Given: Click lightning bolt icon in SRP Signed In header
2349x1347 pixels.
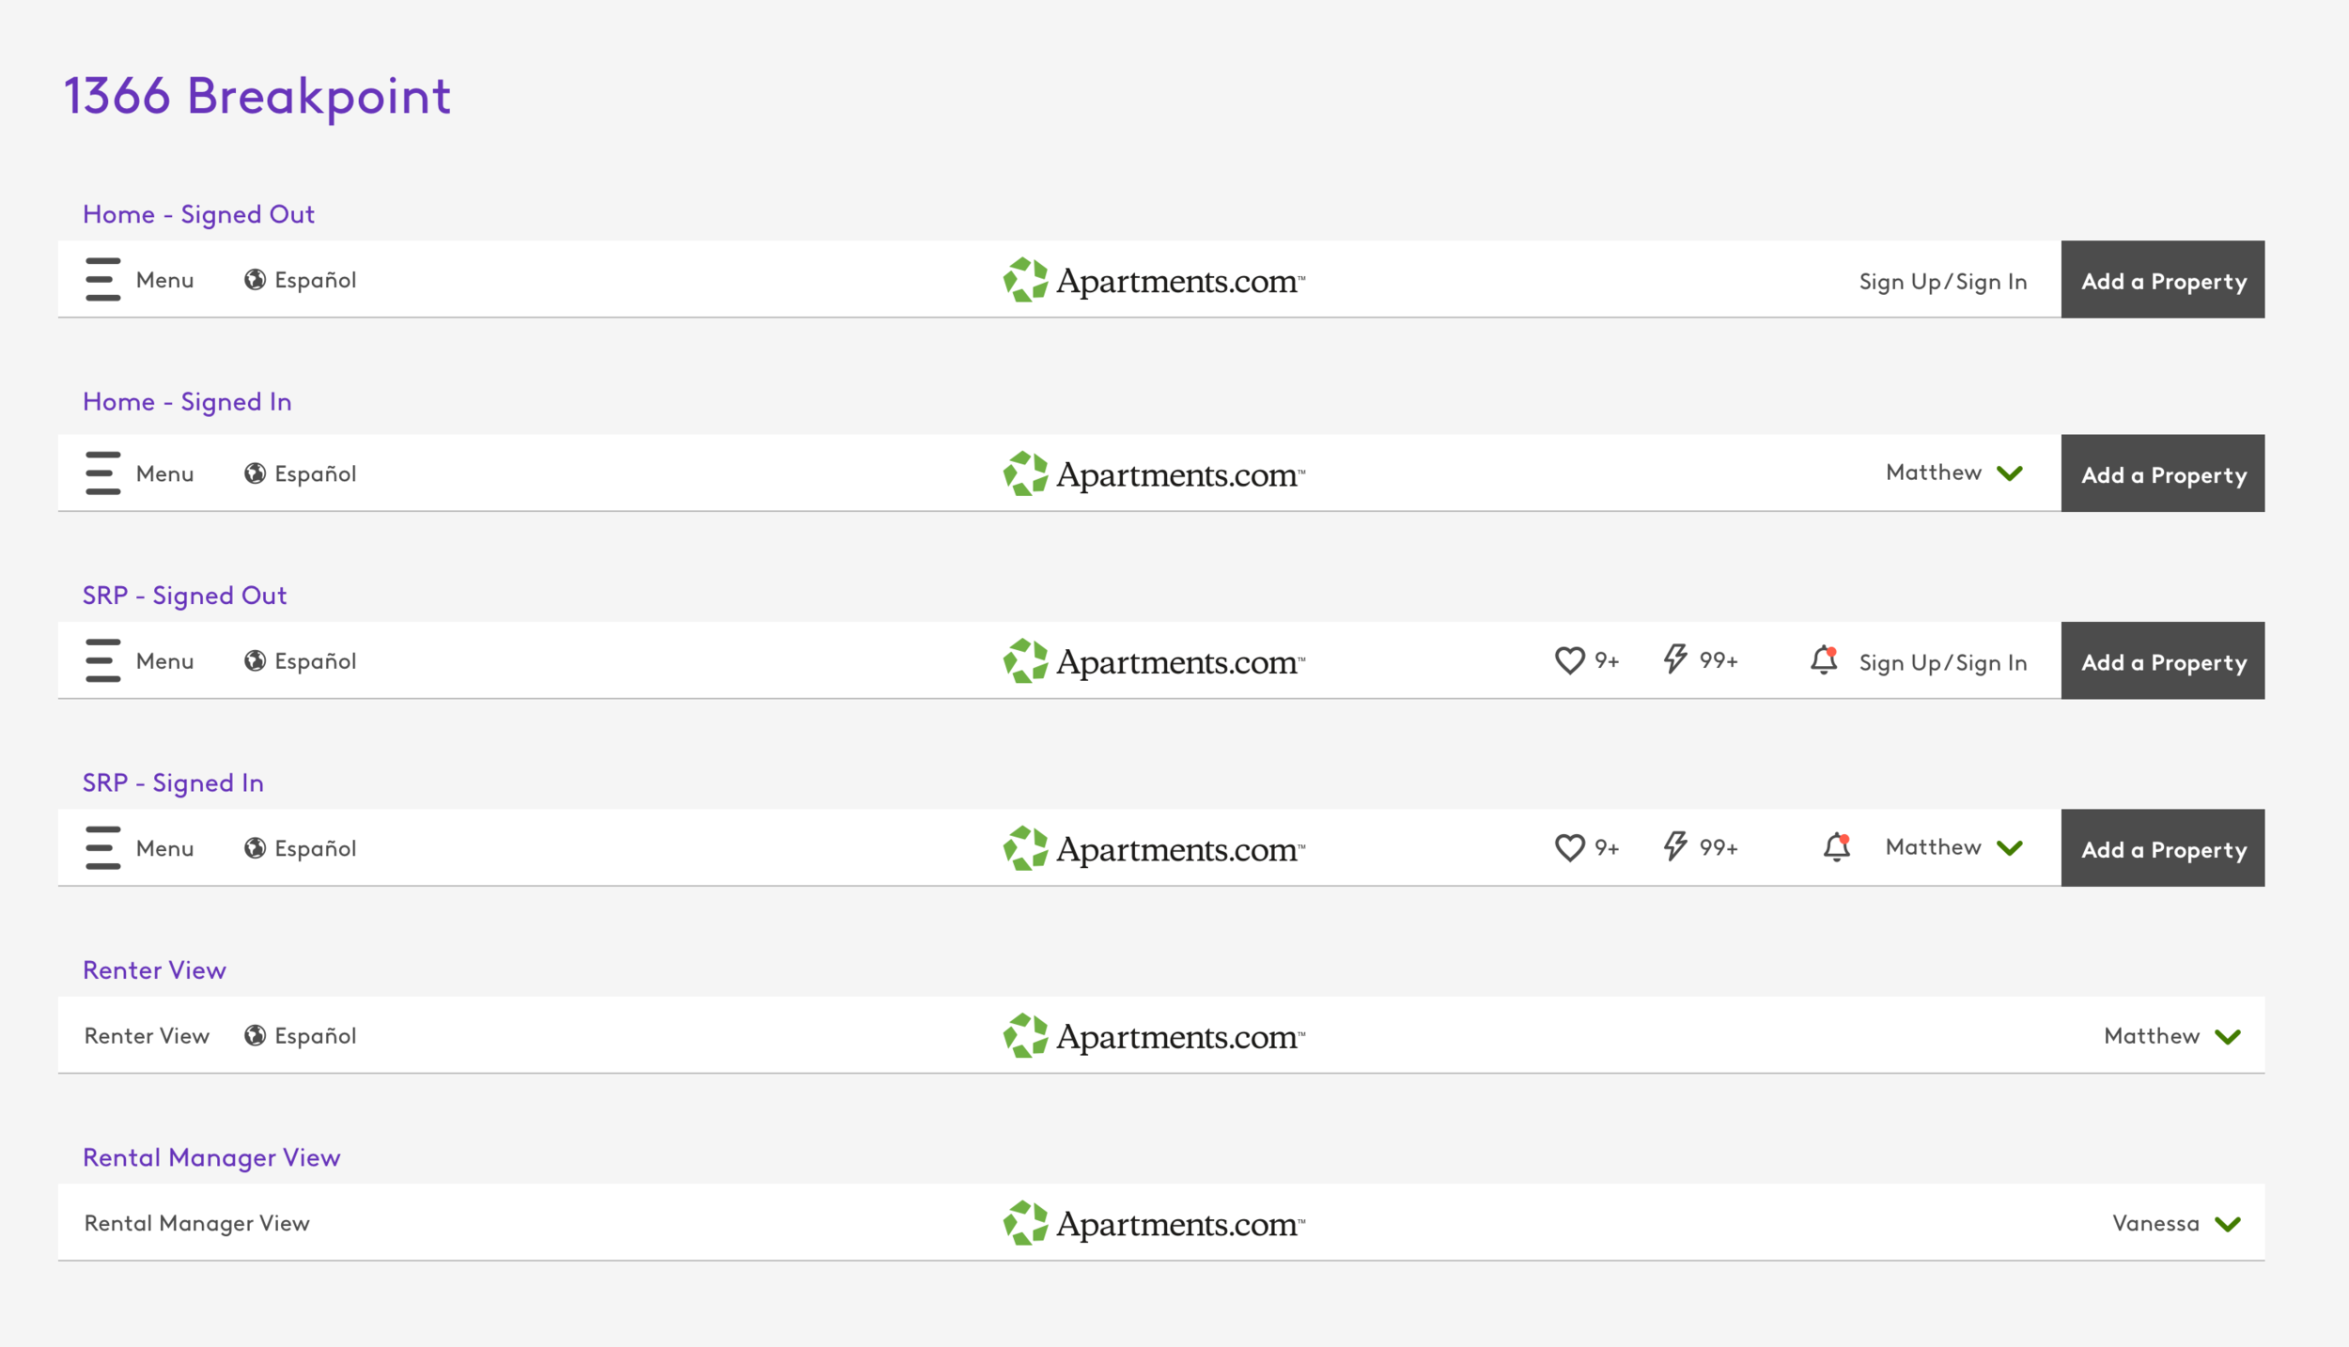Looking at the screenshot, I should (1675, 845).
